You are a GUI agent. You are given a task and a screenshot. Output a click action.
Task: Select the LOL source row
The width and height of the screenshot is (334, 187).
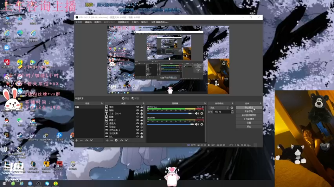click(x=124, y=137)
